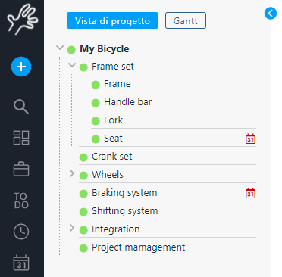This screenshot has width=282, height=277.
Task: Open the clock timesheet icon
Action: coord(21,232)
